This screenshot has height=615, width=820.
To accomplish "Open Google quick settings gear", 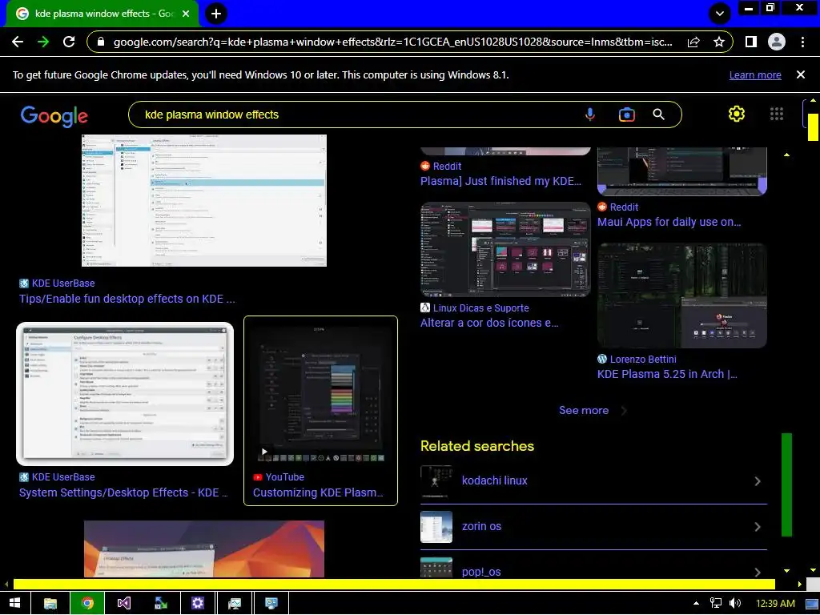I will coord(737,114).
